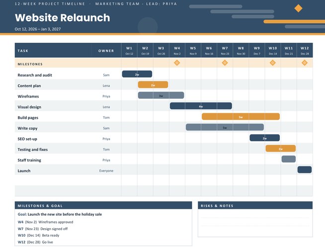
Task: Click the Research and audit task name
Action: click(35, 75)
